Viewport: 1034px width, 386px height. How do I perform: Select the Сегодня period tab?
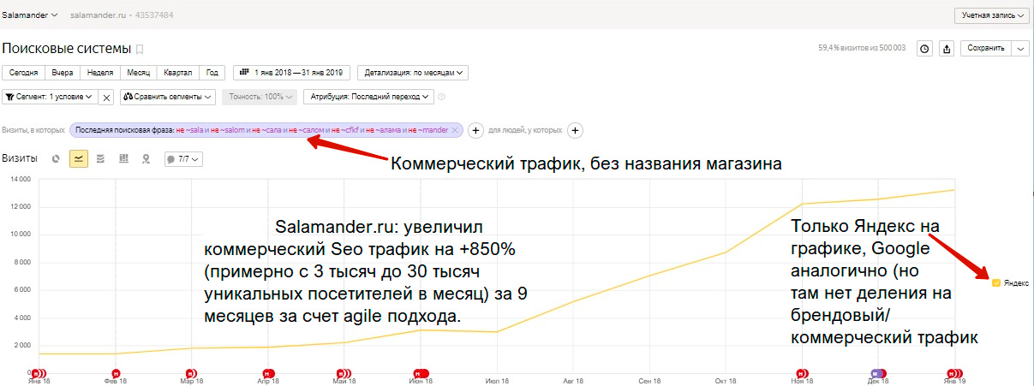click(23, 73)
